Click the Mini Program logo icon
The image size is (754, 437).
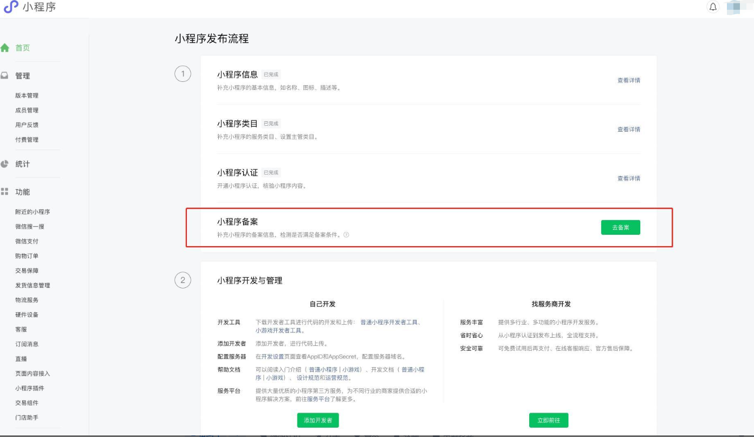[10, 7]
